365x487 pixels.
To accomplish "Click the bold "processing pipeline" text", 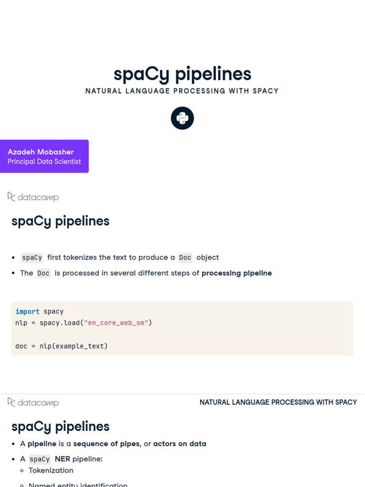I will (237, 273).
